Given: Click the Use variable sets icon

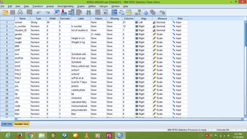Looking at the screenshot, I should 145,12.
